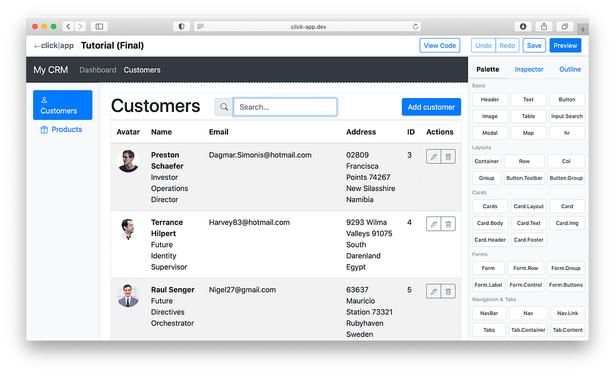
Task: Click the magnifying glass search icon
Action: tap(224, 107)
